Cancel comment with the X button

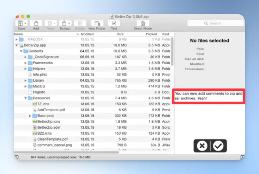[202, 146]
